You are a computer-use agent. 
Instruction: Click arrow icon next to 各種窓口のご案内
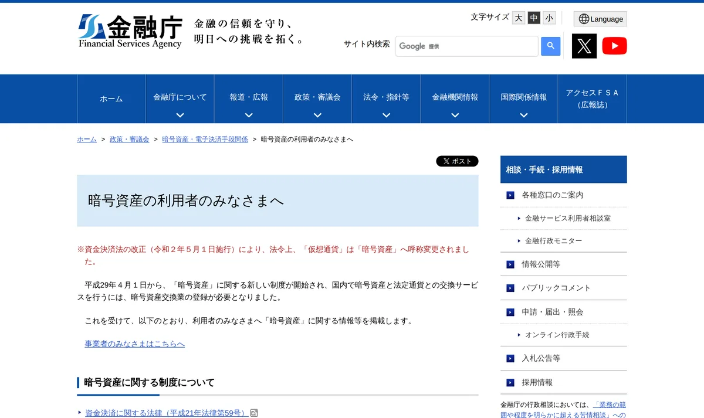point(510,195)
